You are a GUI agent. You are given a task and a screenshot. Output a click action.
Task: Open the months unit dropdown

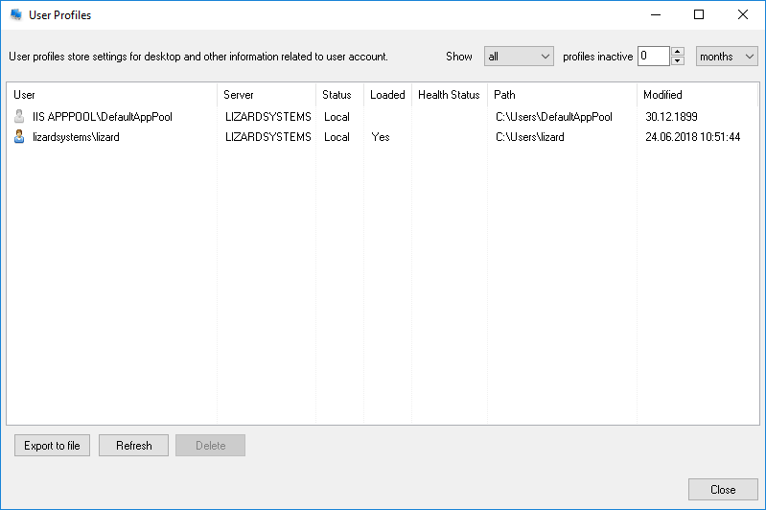726,57
